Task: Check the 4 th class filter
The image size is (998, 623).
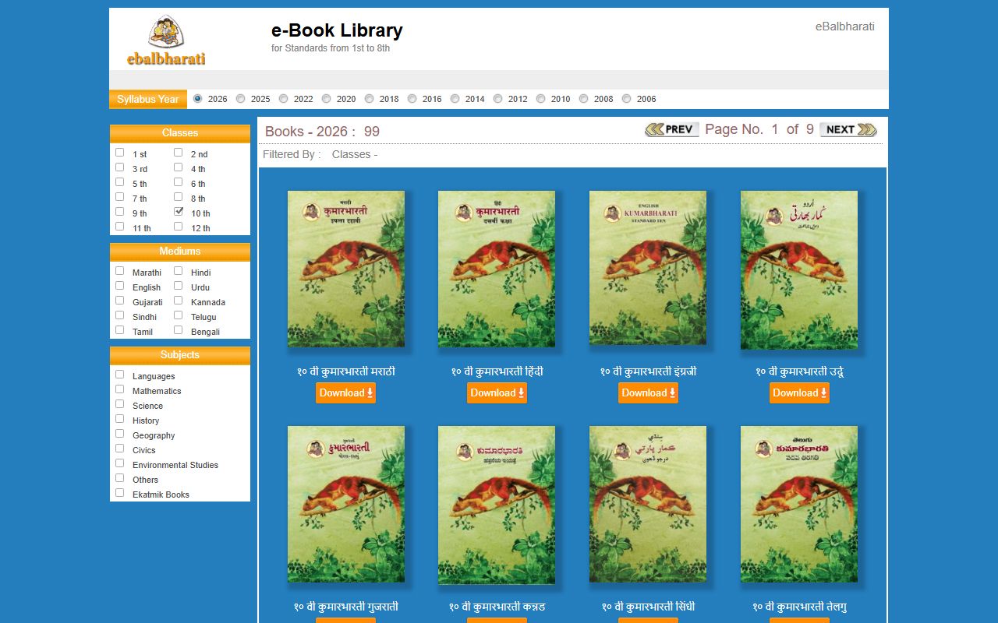Action: [179, 167]
